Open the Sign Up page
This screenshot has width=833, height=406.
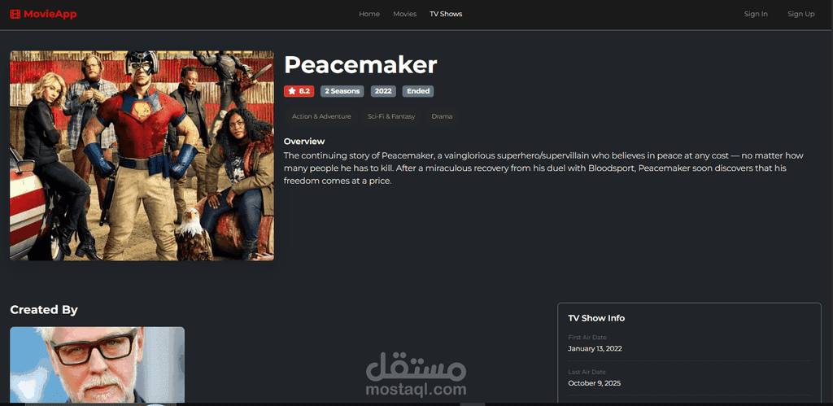[x=800, y=14]
